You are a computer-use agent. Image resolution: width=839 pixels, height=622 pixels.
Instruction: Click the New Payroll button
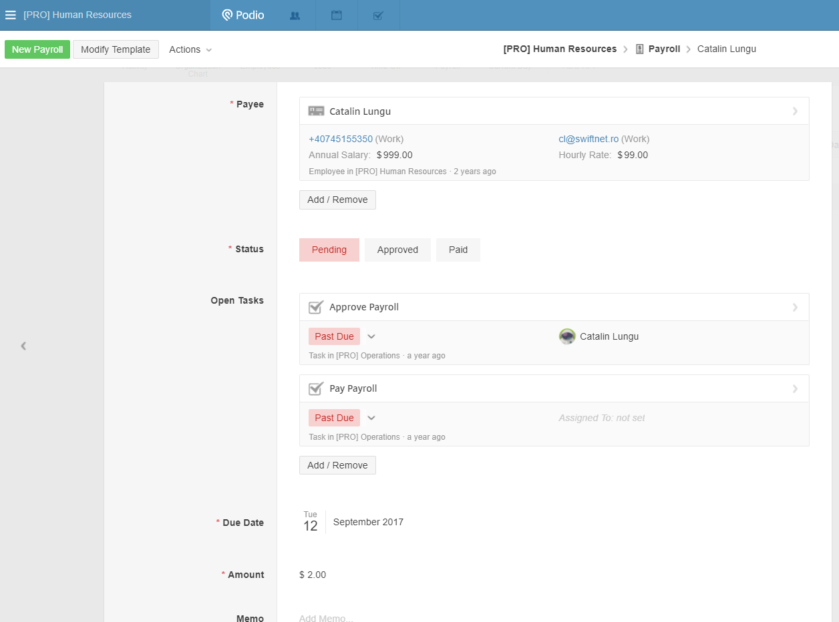[x=37, y=49]
